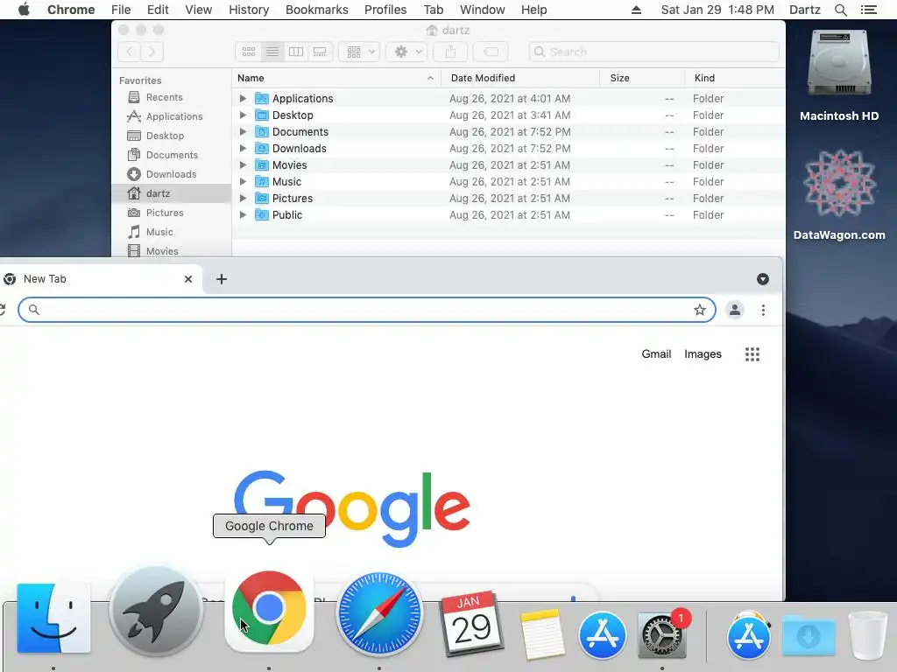Open the Edit menu

coord(158,10)
